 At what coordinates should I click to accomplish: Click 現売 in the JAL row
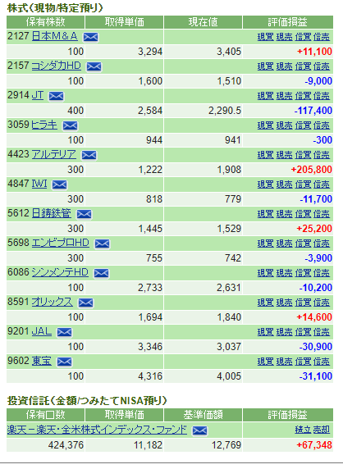(284, 332)
